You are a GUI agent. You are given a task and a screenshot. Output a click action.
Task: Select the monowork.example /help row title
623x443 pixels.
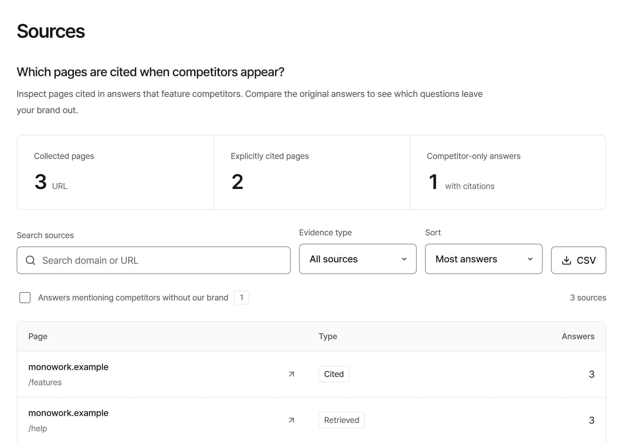[x=69, y=413]
